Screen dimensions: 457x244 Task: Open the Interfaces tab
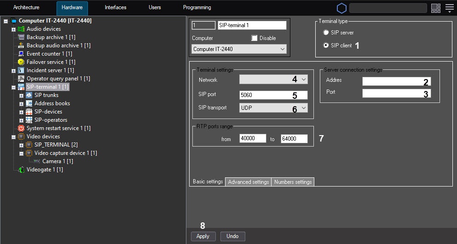[116, 8]
